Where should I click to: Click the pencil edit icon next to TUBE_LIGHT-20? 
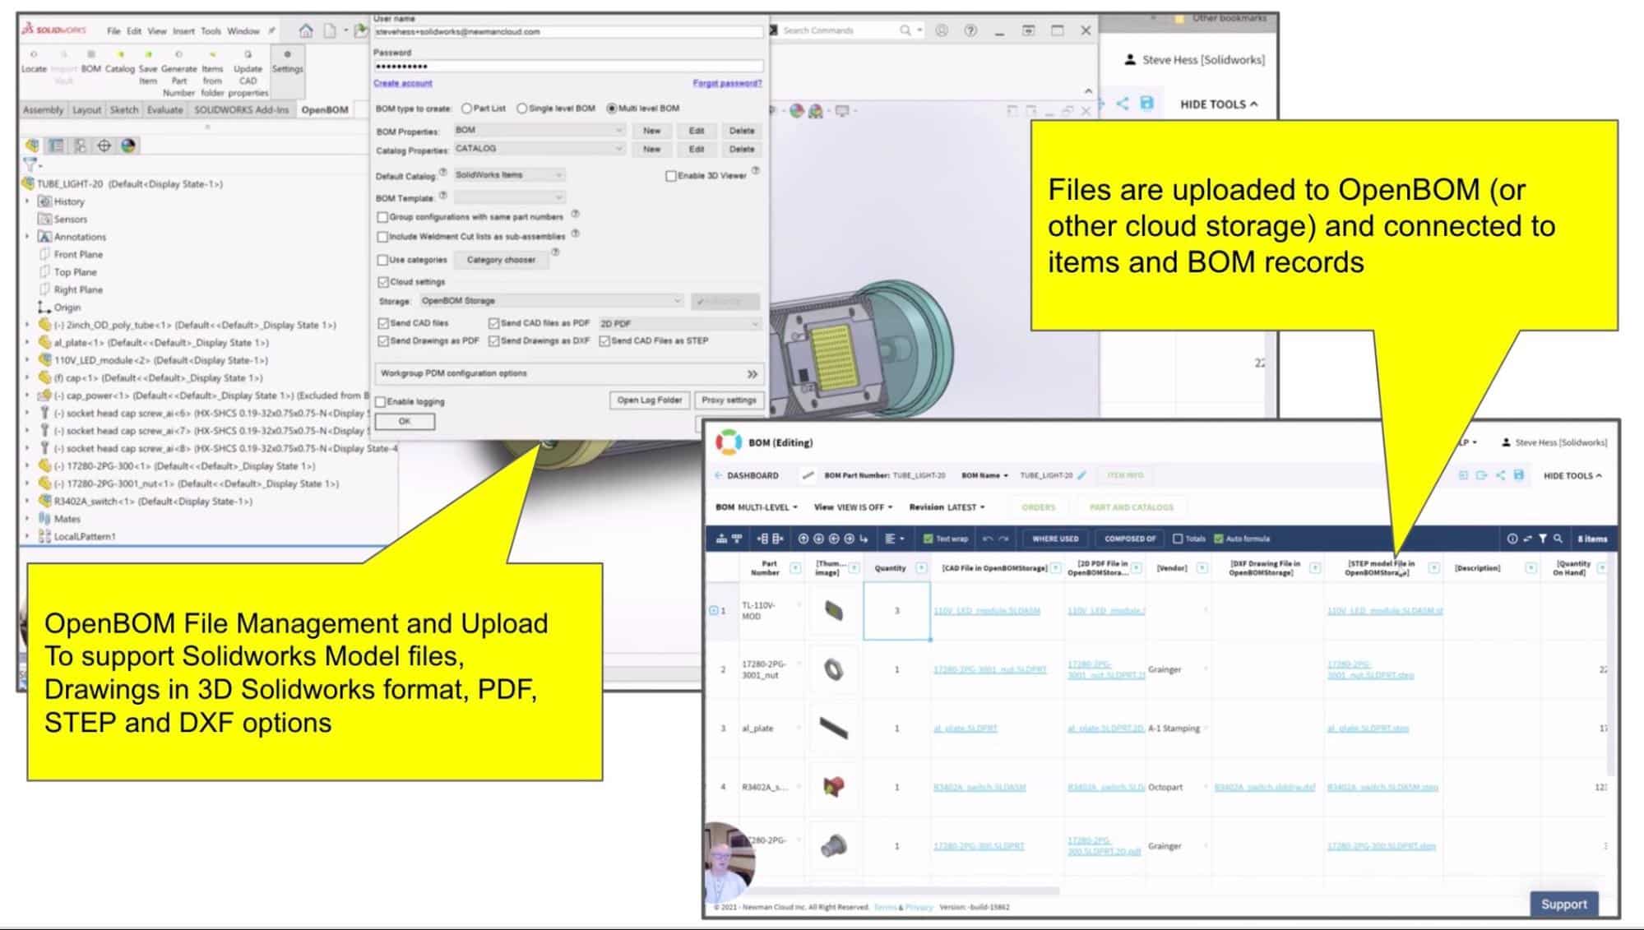(1082, 475)
